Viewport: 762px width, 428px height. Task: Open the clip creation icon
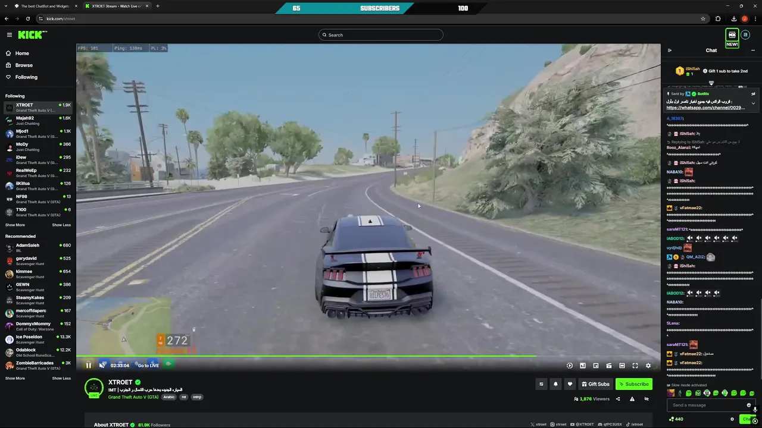point(609,366)
